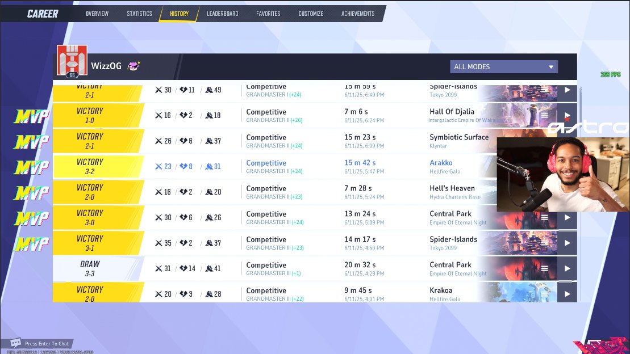
Task: Click the assists icon in the Arakko row
Action: 209,167
